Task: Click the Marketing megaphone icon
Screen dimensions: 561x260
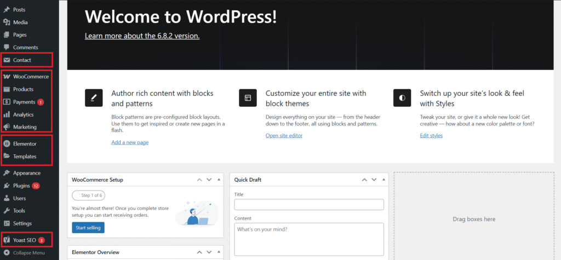Action: click(x=7, y=127)
